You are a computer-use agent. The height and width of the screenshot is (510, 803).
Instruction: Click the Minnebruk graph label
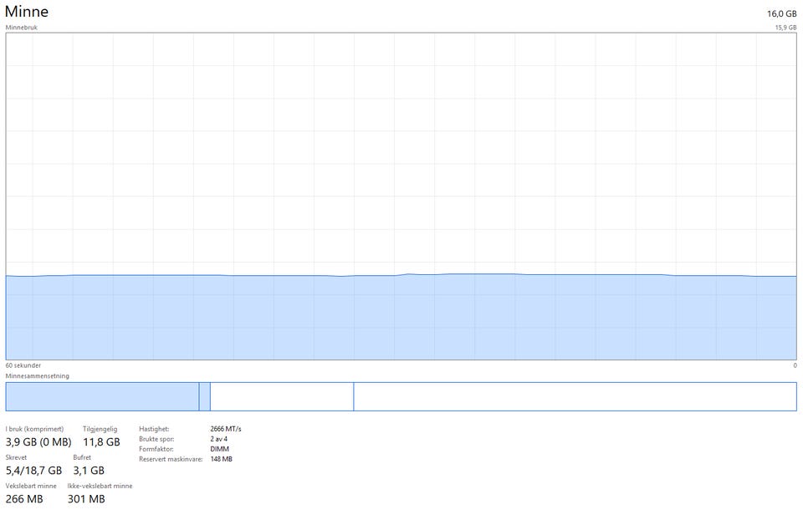coord(22,28)
